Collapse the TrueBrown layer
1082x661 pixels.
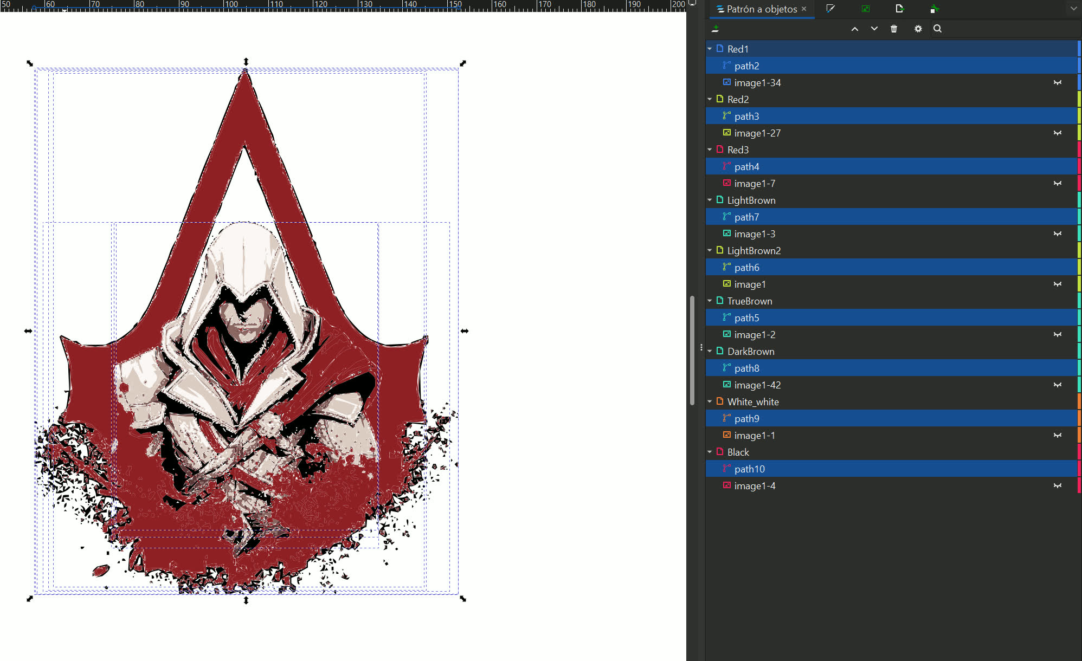(710, 301)
